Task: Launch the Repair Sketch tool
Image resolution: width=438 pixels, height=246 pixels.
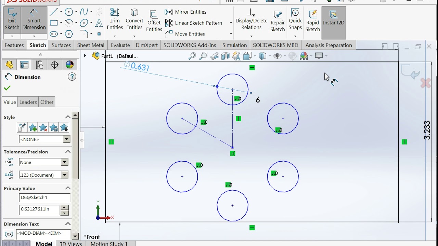Action: pos(278,21)
